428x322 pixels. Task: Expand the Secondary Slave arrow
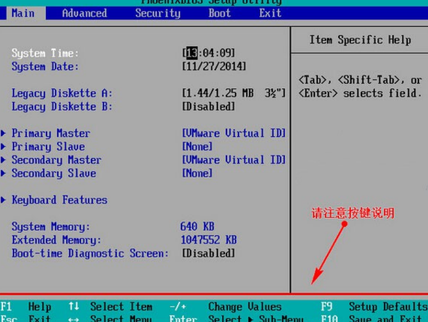point(4,173)
